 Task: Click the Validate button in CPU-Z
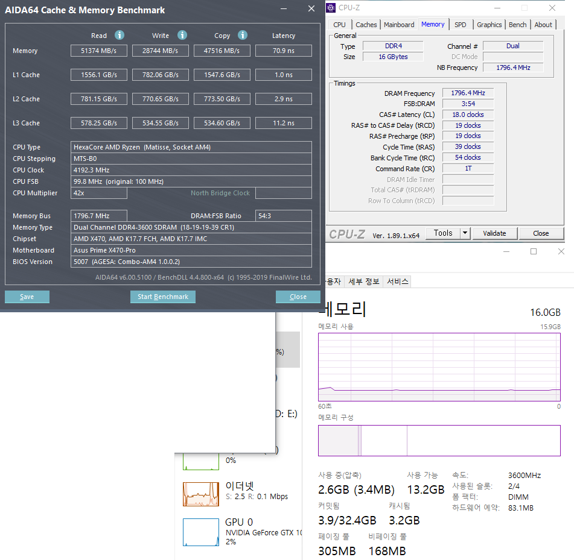click(494, 233)
